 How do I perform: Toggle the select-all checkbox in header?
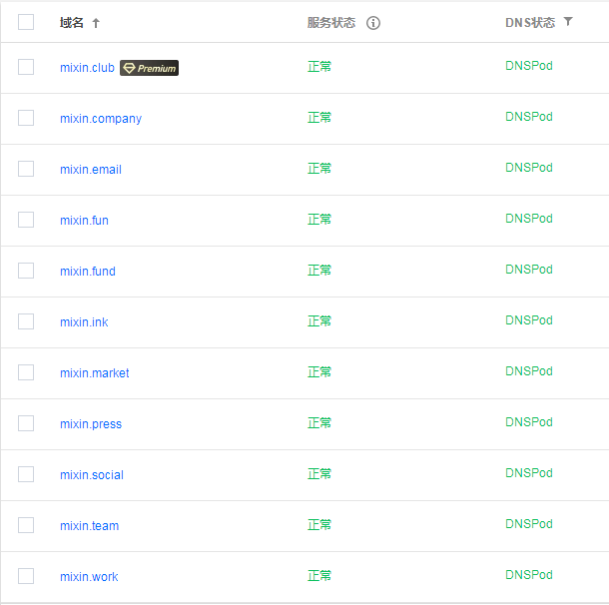click(26, 22)
